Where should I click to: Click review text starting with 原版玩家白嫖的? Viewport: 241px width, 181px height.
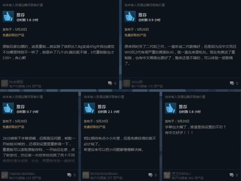[59, 52]
